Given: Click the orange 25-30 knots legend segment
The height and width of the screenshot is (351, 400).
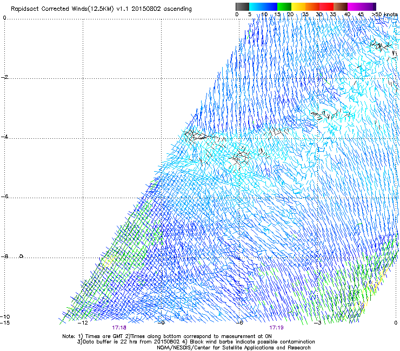Looking at the screenshot, I should [312, 6].
